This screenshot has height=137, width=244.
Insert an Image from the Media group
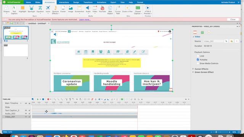[71, 9]
